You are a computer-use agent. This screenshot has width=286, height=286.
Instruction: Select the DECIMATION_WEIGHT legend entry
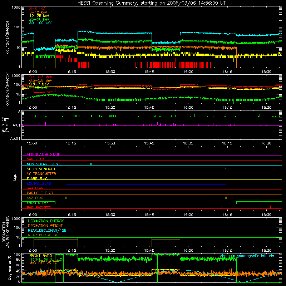(x=45, y=226)
